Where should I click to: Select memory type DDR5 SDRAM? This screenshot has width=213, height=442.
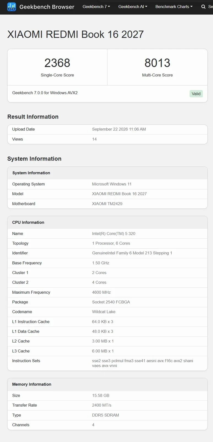[106, 415]
